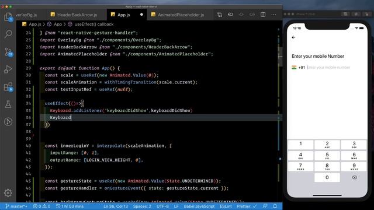The height and width of the screenshot is (210, 374).
Task: Click ESLint status bar item
Action: (226, 206)
